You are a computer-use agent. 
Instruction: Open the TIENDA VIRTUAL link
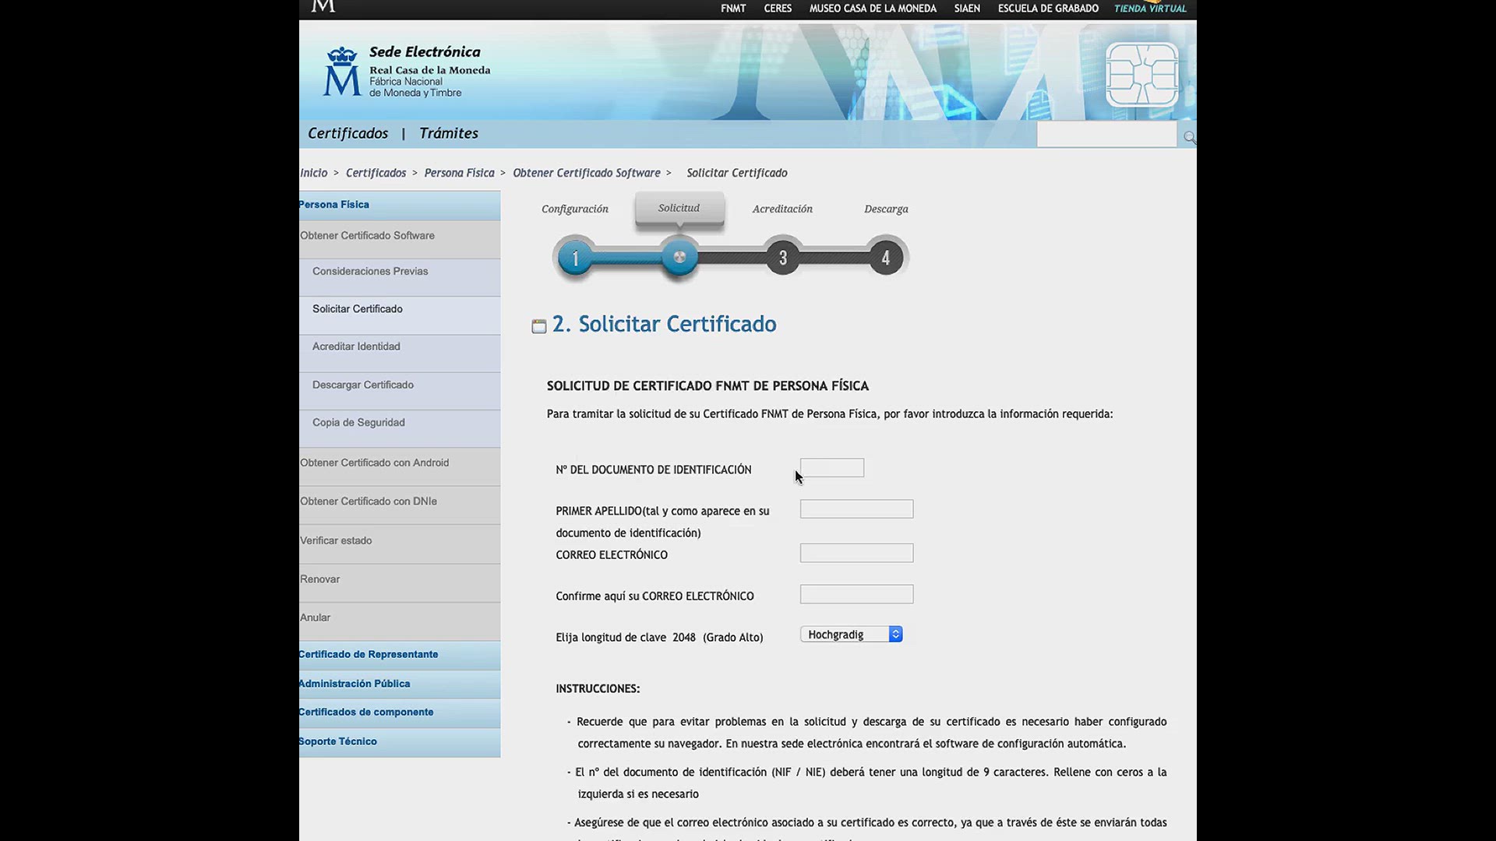click(1150, 9)
